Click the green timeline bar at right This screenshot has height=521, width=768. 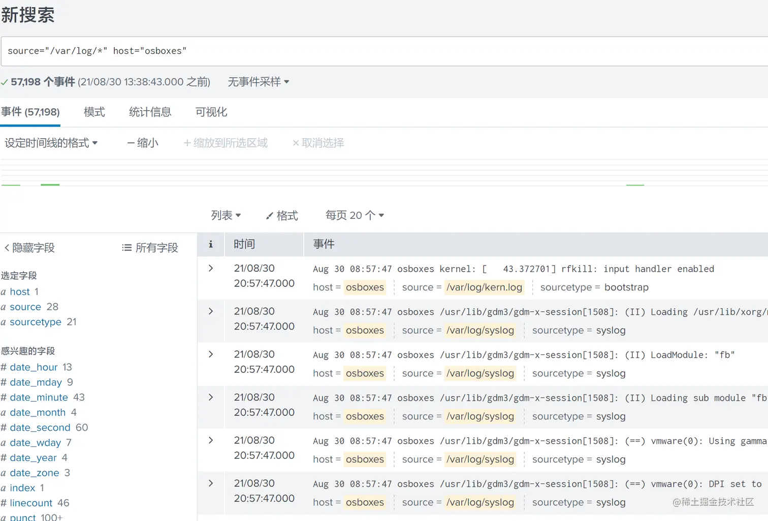(635, 185)
